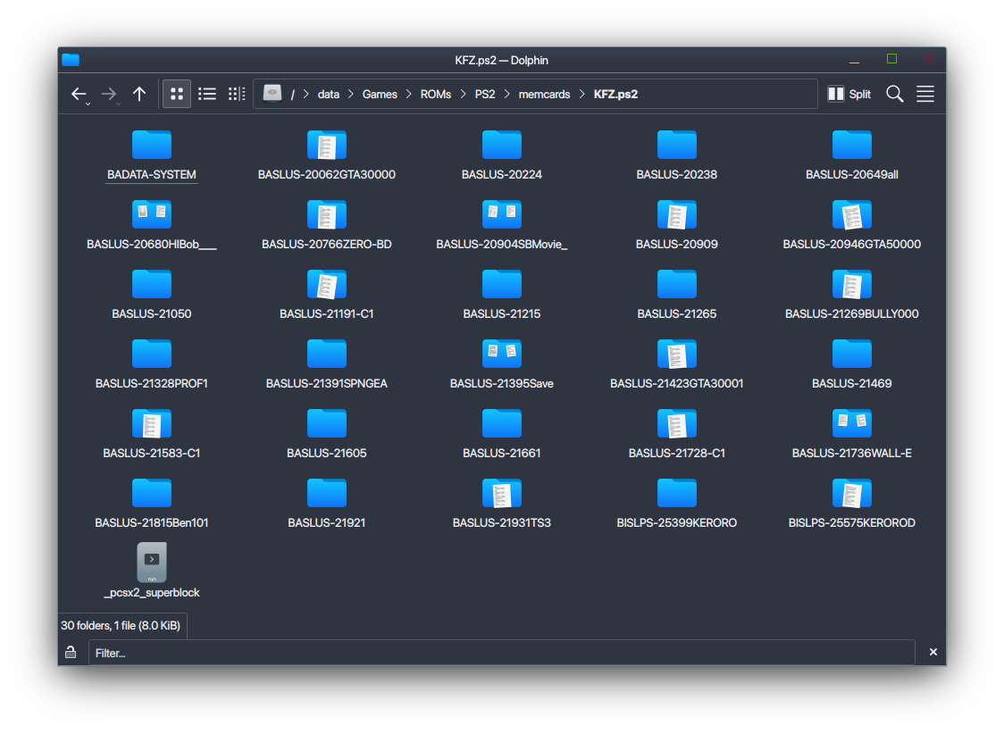Go back to previous folder
This screenshot has width=1004, height=734.
(x=79, y=94)
